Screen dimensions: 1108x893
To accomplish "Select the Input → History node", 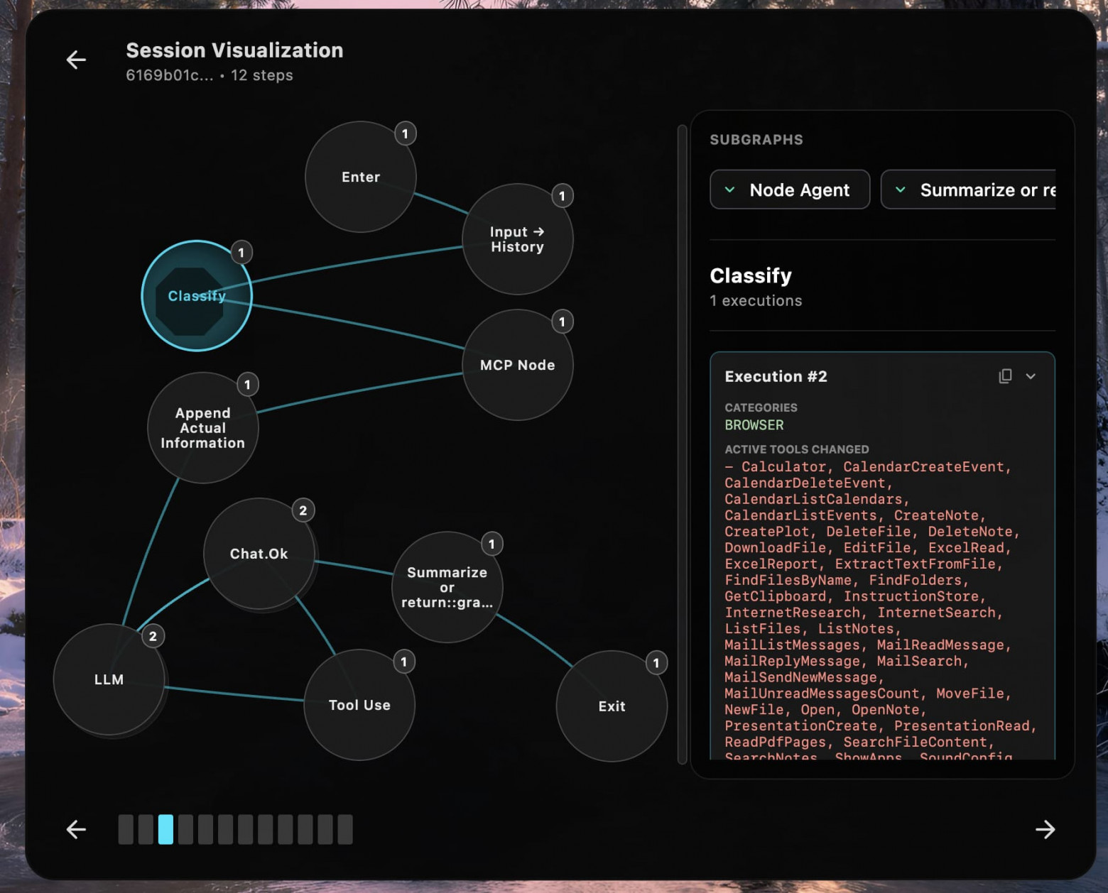I will [x=517, y=239].
